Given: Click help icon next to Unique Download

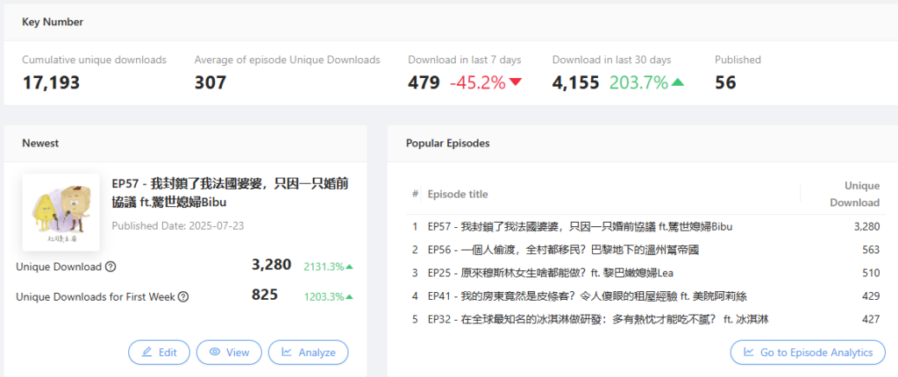Looking at the screenshot, I should coord(110,267).
